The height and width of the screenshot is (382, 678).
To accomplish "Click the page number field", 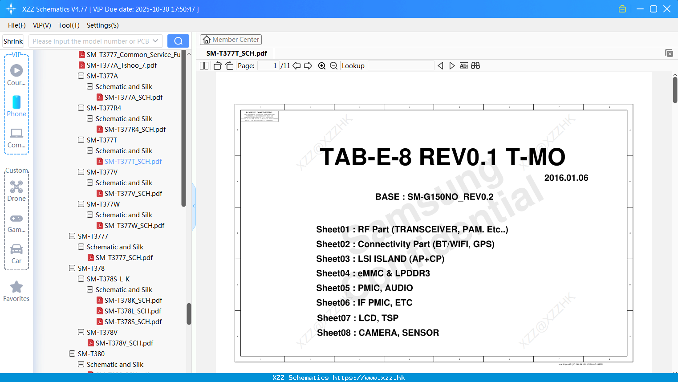I will [268, 65].
